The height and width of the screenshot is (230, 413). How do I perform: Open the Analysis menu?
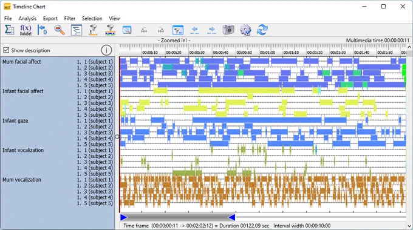point(27,18)
